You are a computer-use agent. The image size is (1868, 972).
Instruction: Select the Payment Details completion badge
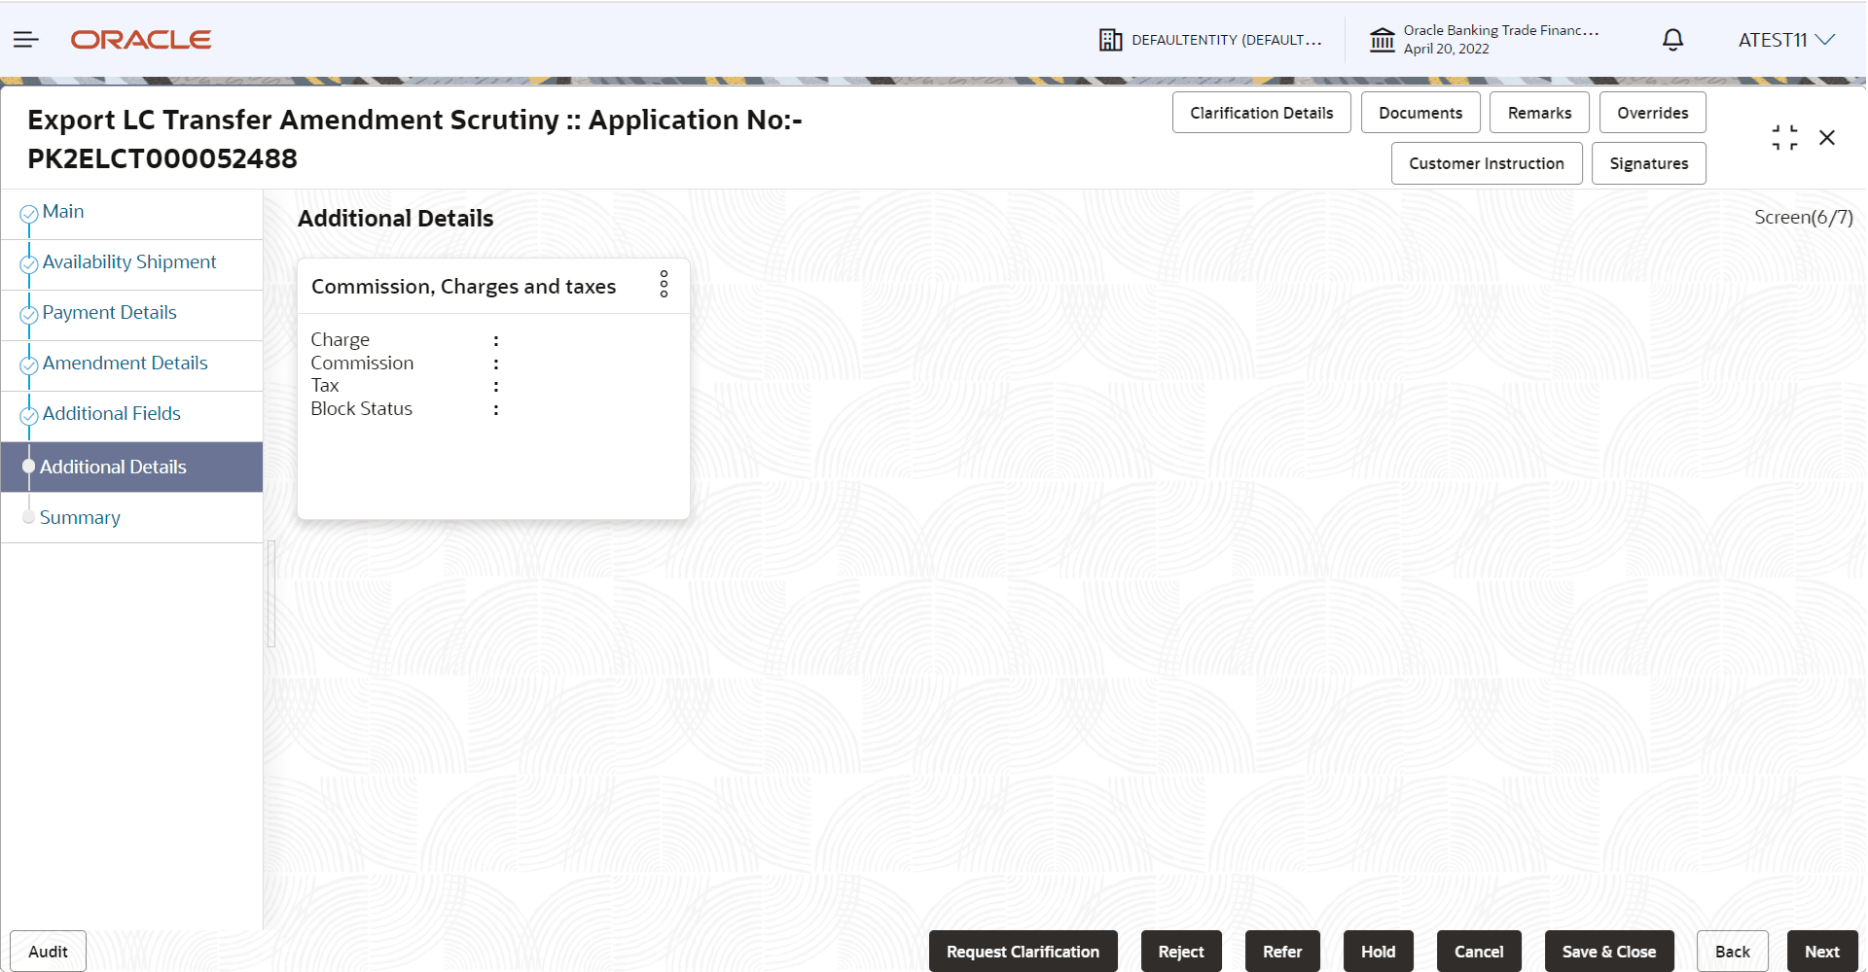28,315
